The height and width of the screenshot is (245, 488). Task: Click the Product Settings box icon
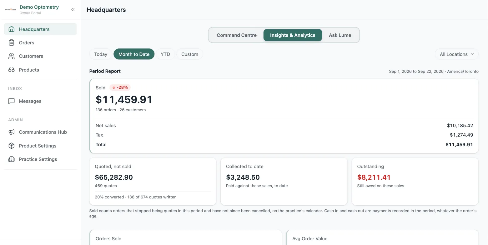tap(12, 146)
